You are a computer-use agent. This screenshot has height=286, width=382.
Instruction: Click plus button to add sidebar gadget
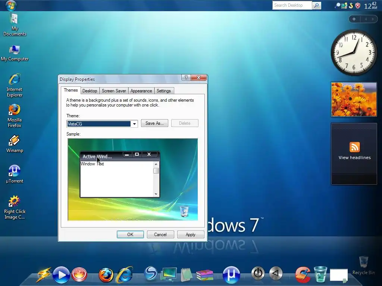tap(354, 19)
